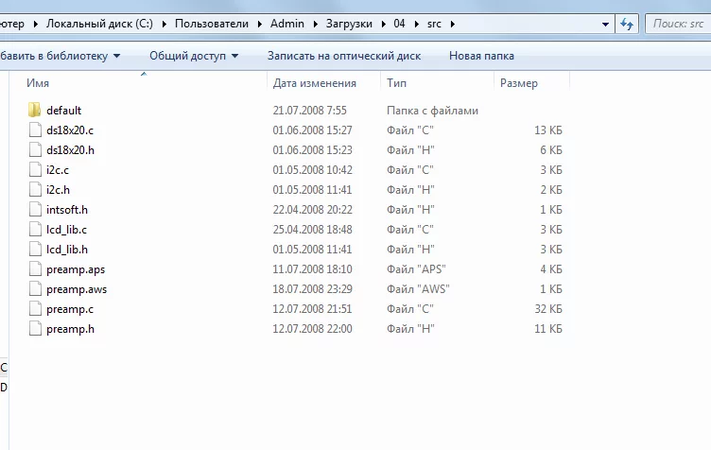Go to Admin breadcrumb
This screenshot has width=711, height=450.
tap(287, 24)
